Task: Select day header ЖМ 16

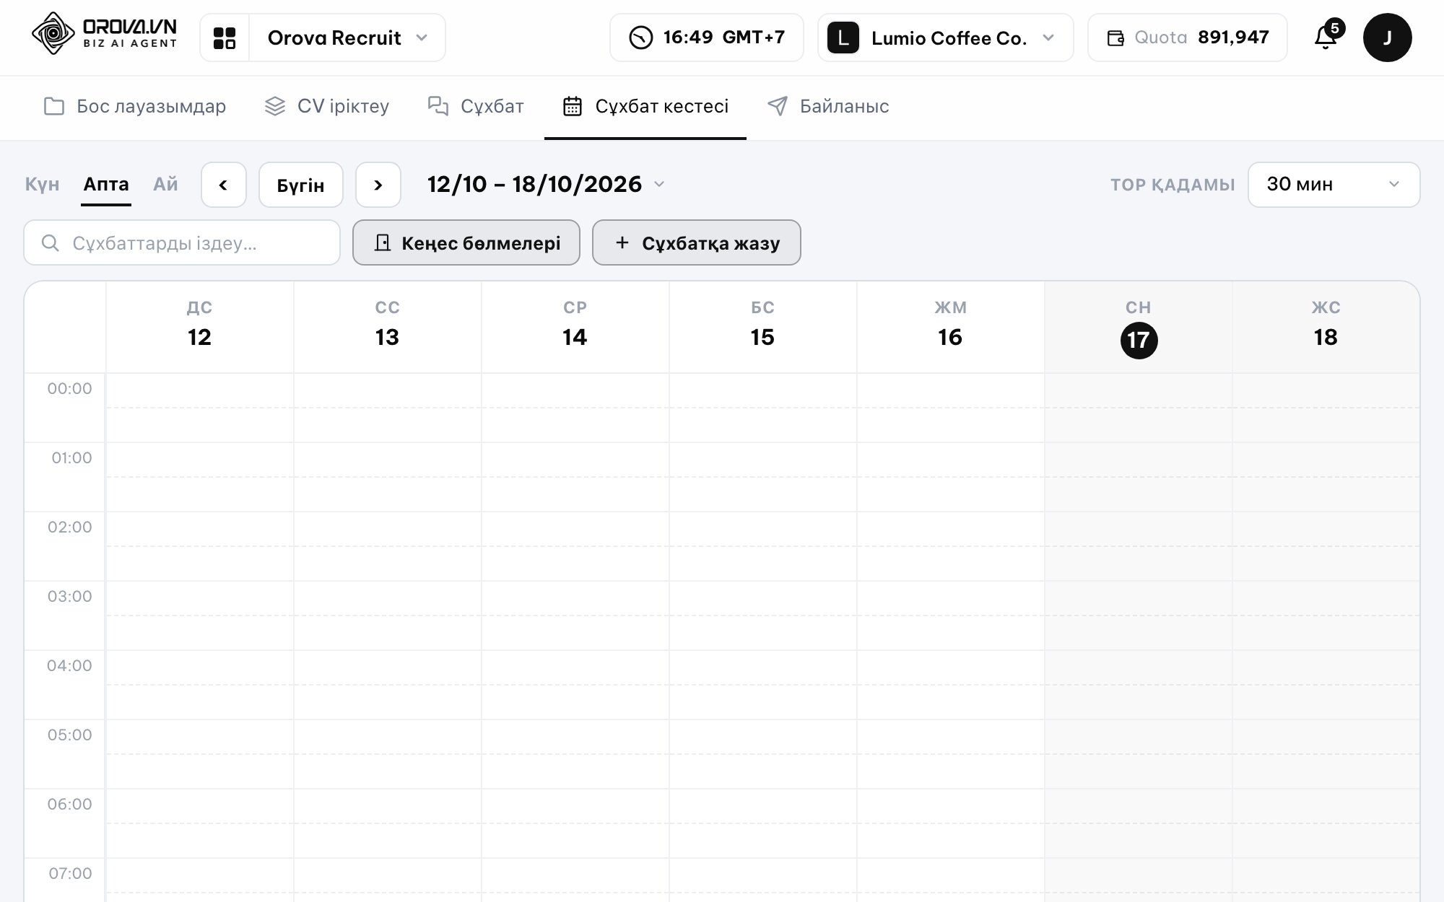Action: coord(951,326)
